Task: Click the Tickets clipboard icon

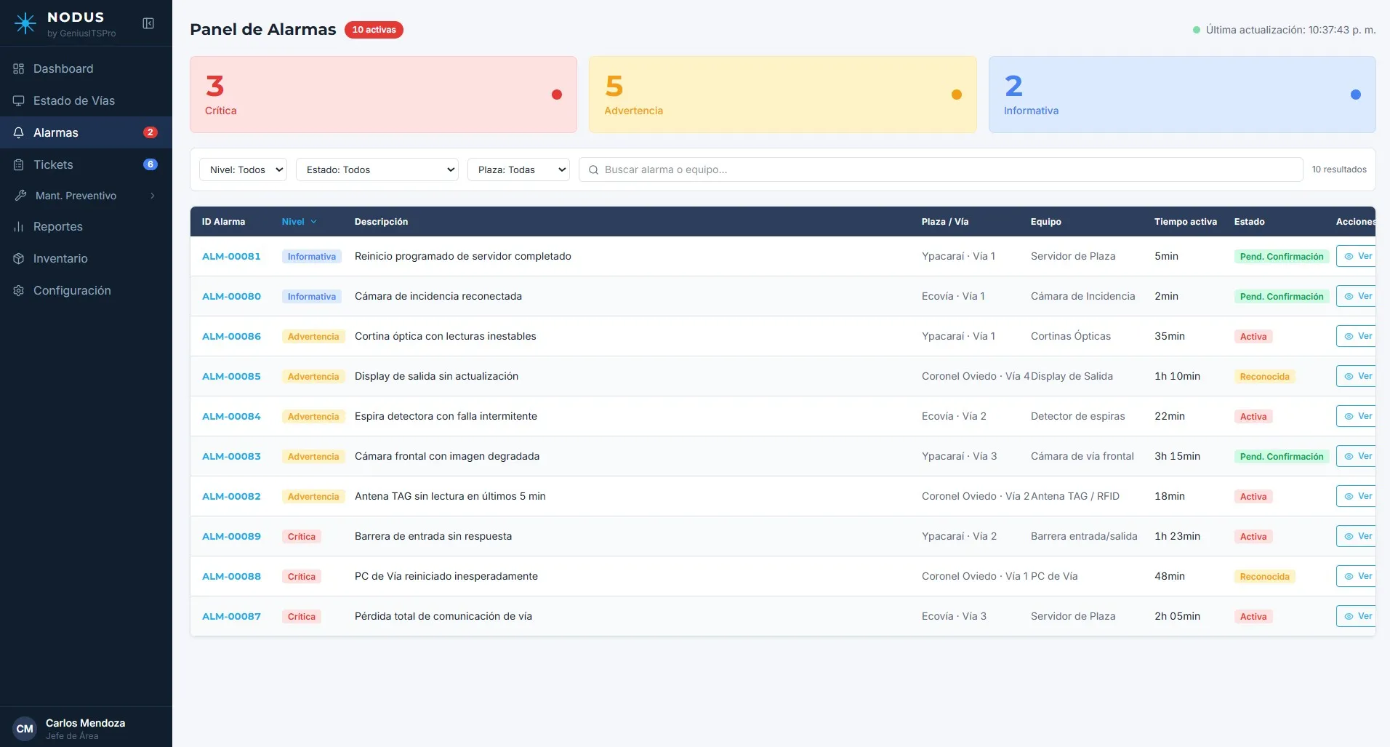Action: [x=19, y=164]
